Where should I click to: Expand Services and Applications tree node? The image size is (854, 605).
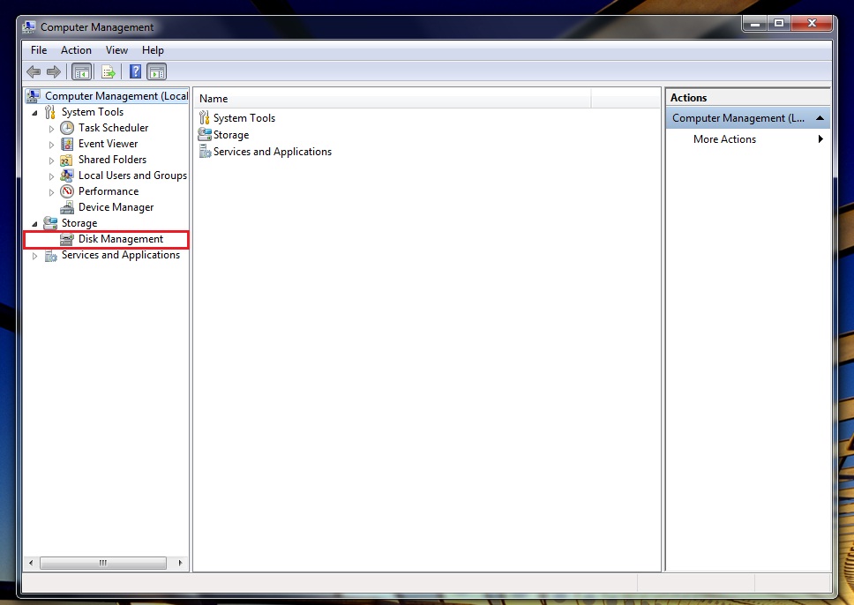(x=35, y=256)
